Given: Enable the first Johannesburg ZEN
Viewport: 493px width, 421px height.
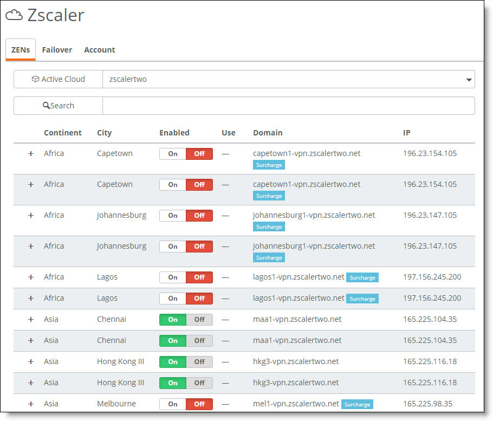Looking at the screenshot, I should click(x=173, y=215).
